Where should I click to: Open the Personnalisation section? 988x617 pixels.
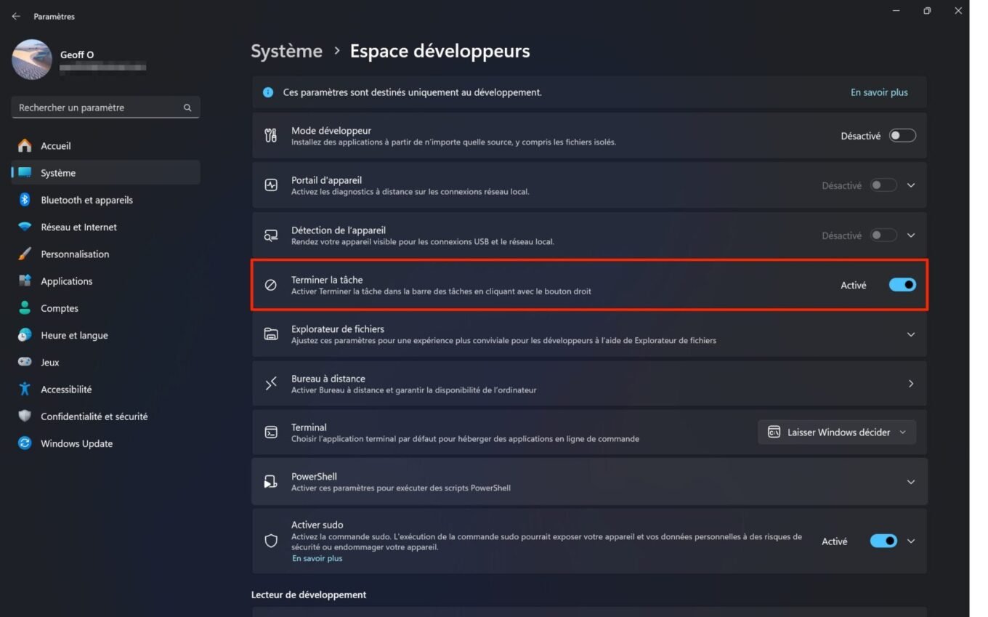click(x=105, y=254)
